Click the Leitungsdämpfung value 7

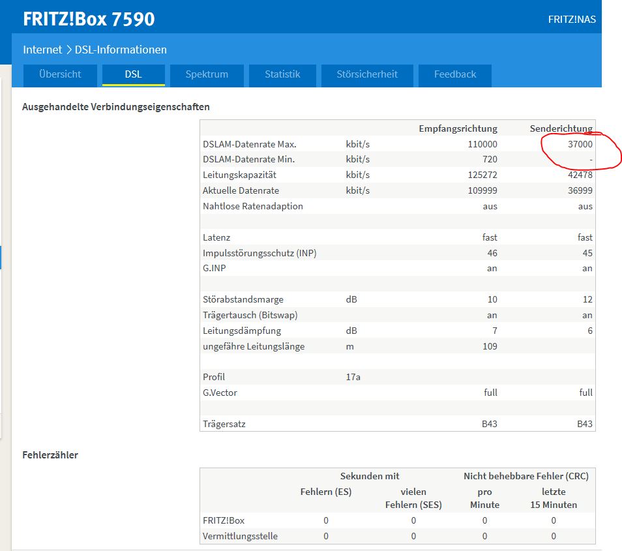coord(495,331)
